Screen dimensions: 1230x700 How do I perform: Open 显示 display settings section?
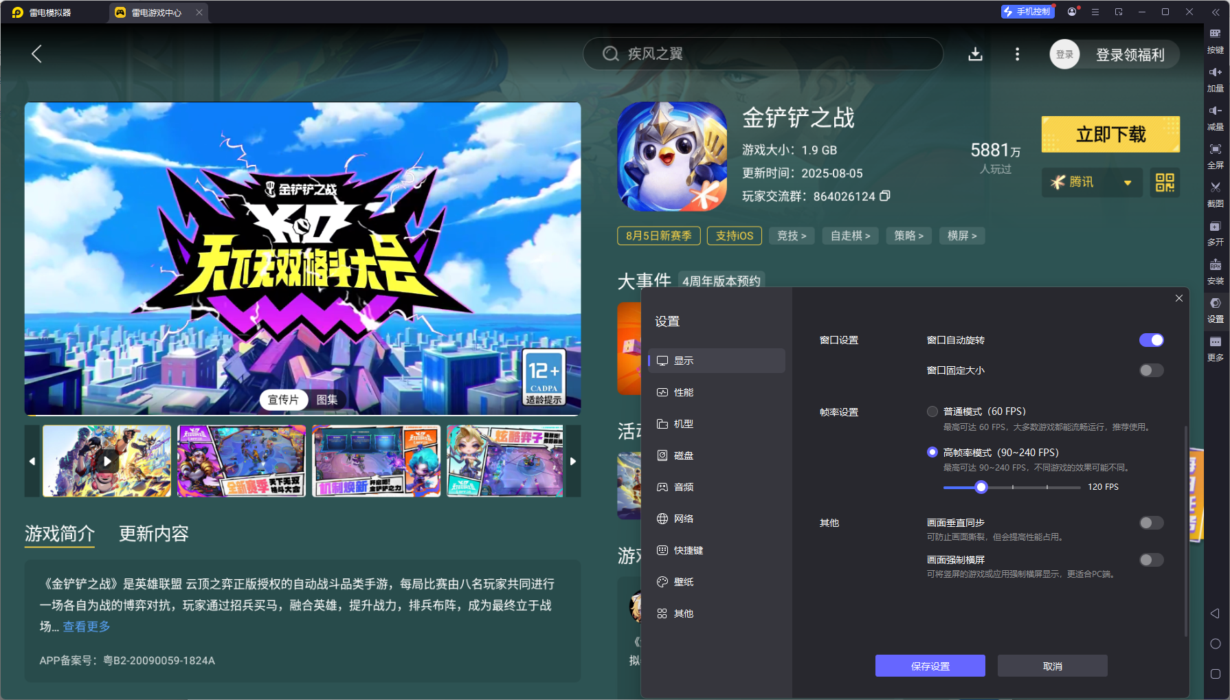click(x=717, y=361)
